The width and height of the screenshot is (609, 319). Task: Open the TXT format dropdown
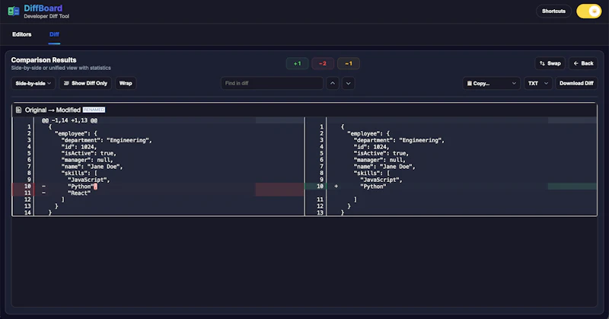(x=538, y=83)
